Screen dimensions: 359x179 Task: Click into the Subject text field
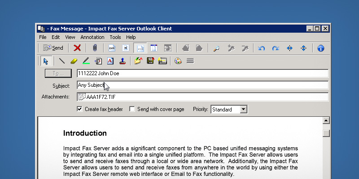(202, 85)
